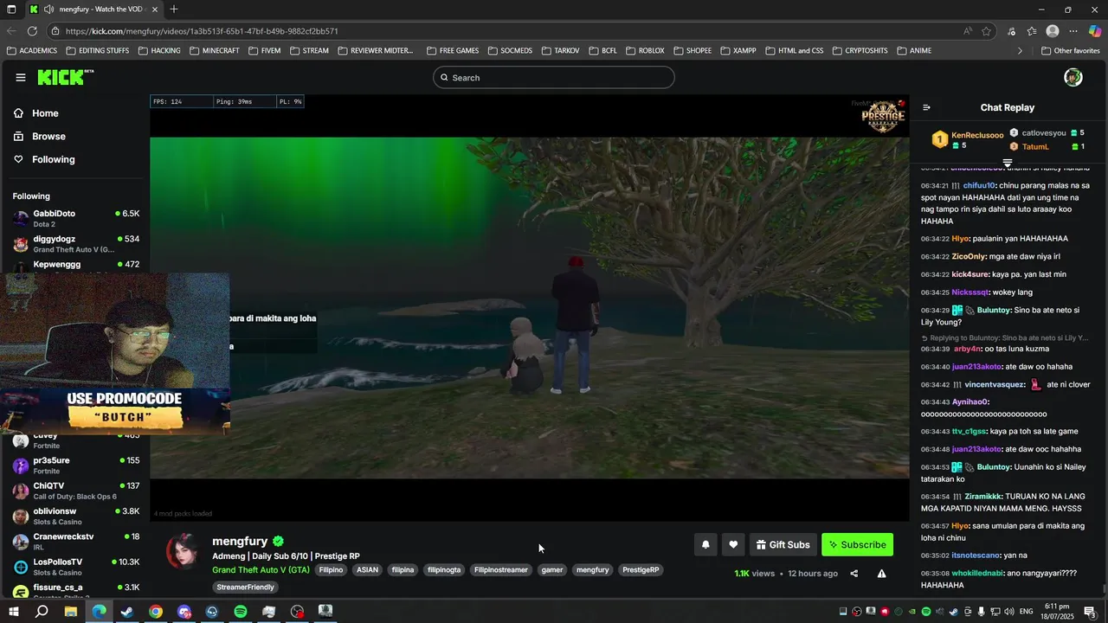Image resolution: width=1108 pixels, height=623 pixels.
Task: Click the verified badge next to mengfury
Action: pyautogui.click(x=279, y=541)
